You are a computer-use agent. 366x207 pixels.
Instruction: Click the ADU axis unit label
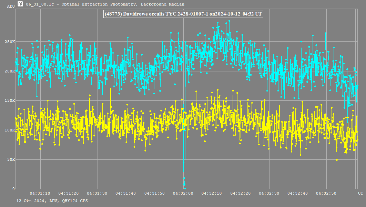(x=11, y=6)
